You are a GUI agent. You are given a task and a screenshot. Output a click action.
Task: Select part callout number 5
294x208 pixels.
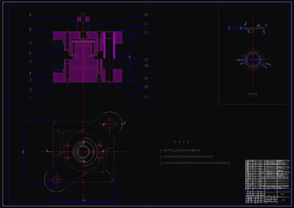coord(31,62)
